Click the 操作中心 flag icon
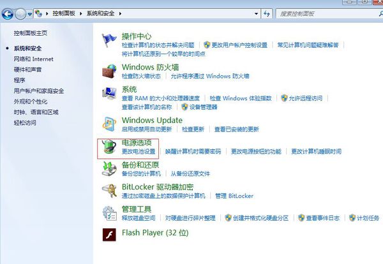The width and height of the screenshot is (383, 264). [x=109, y=40]
